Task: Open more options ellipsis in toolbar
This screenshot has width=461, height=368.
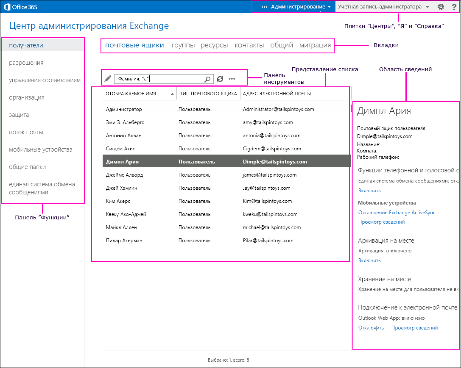Action: pos(232,79)
